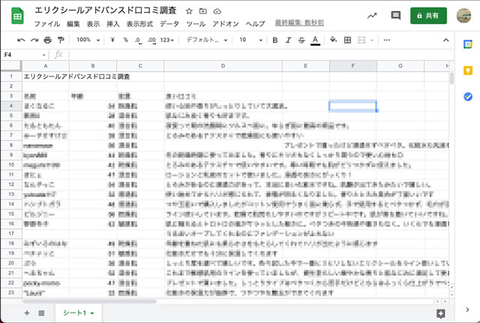Toggle italic formatting
Viewport: 480px width, 323px height.
pyautogui.click(x=288, y=40)
